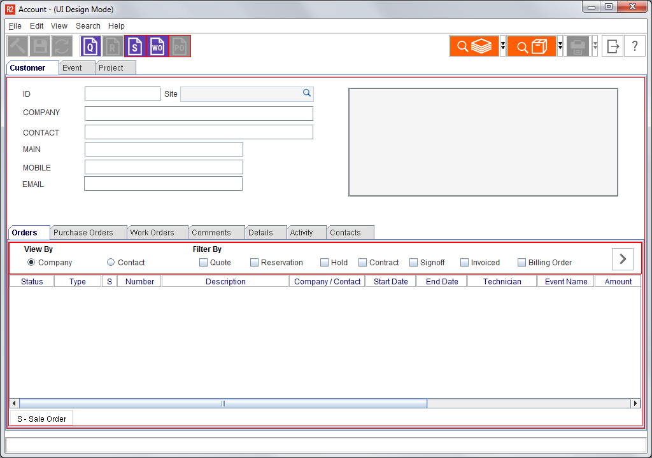Tick the Billing Order checkbox
Viewport: 652px width, 458px height.
[521, 262]
